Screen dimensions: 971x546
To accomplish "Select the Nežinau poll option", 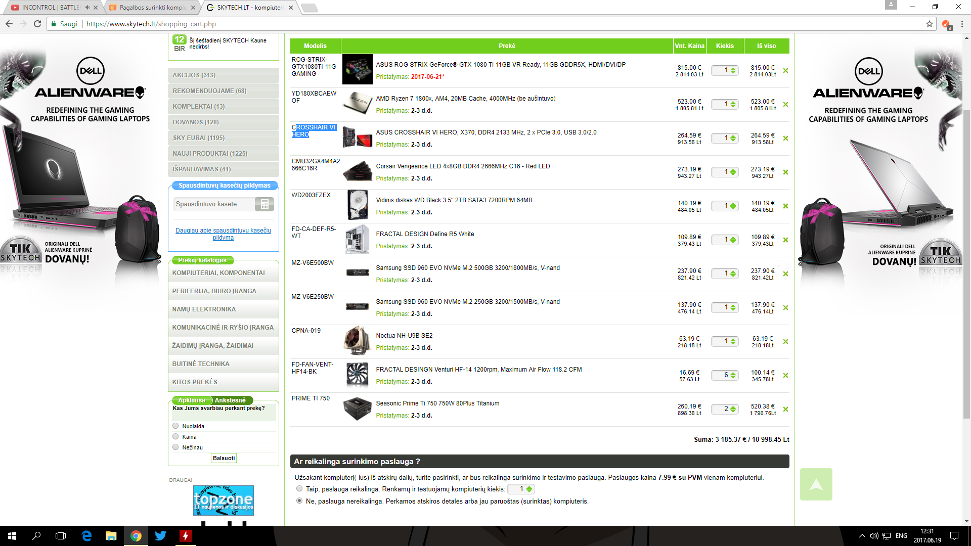I will tap(175, 447).
